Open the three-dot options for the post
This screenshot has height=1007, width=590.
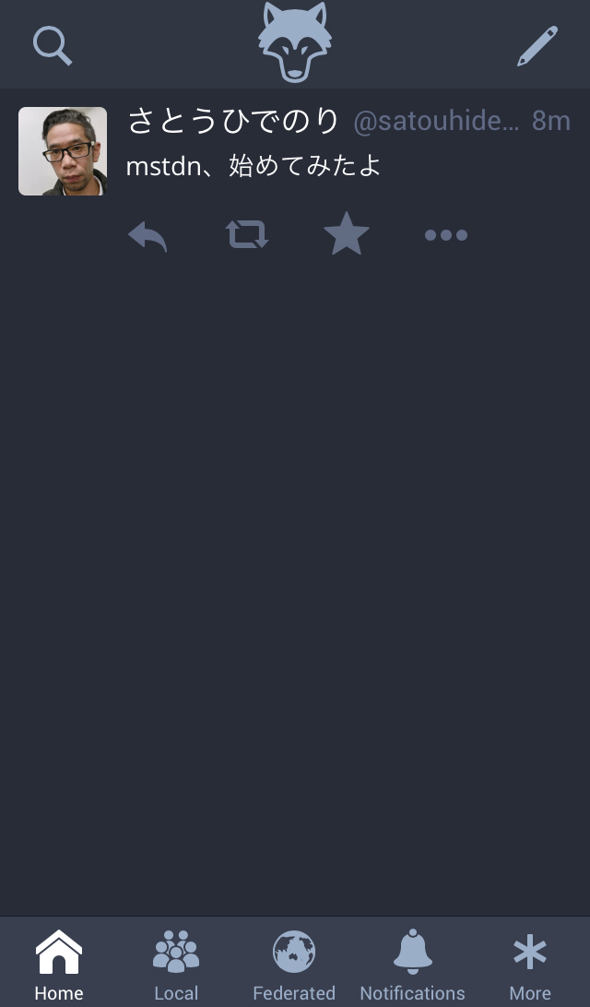446,235
